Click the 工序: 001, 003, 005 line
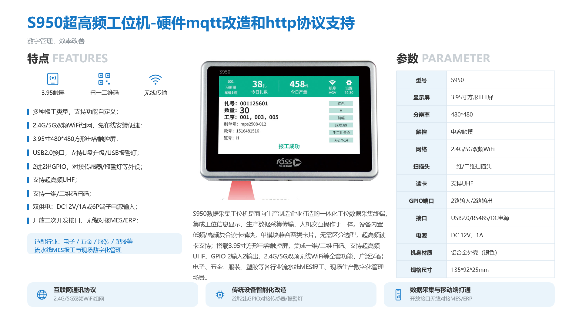Screen dimensions: 582x312 [x=251, y=117]
